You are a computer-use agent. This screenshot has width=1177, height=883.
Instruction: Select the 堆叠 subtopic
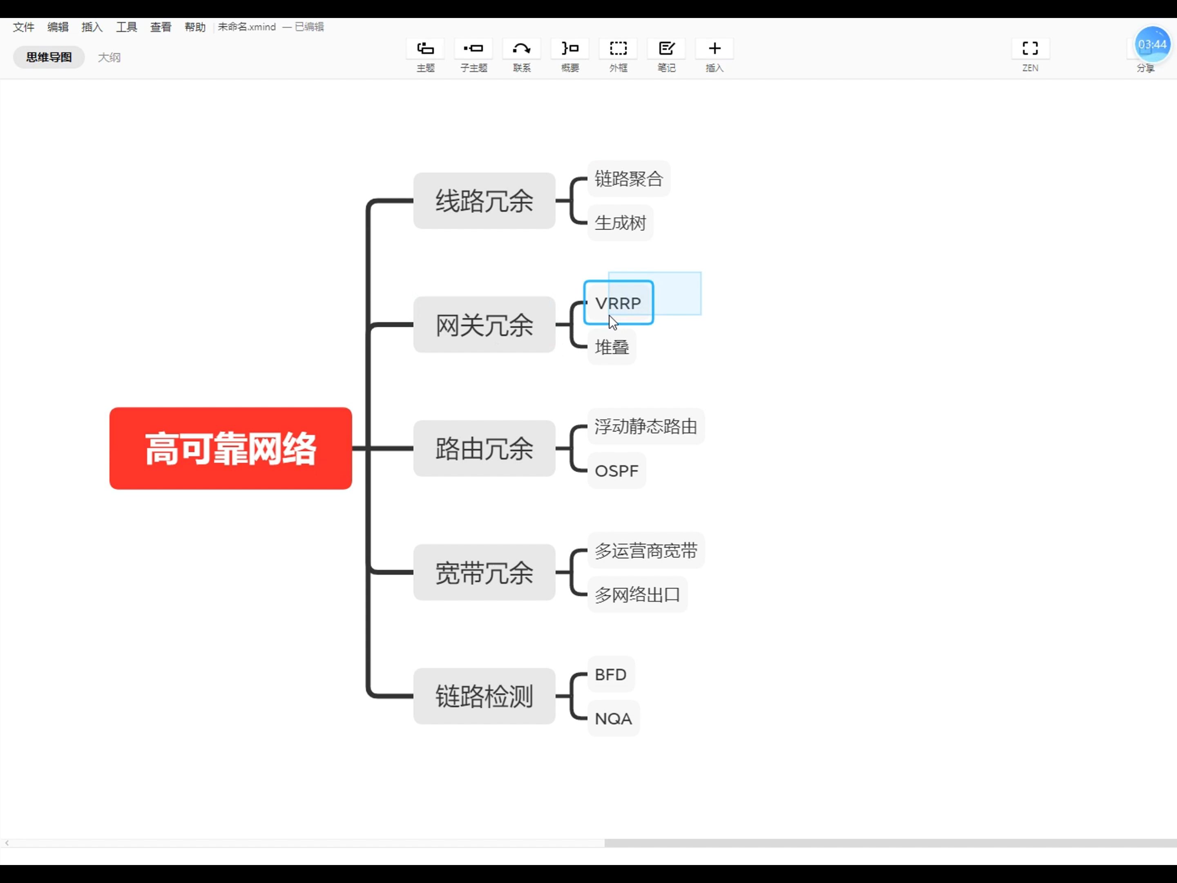pos(612,347)
